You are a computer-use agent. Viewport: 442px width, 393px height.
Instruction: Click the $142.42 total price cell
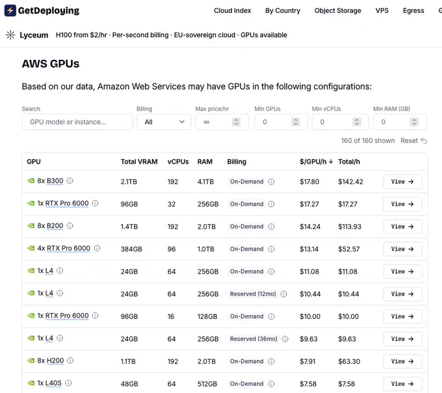[350, 182]
